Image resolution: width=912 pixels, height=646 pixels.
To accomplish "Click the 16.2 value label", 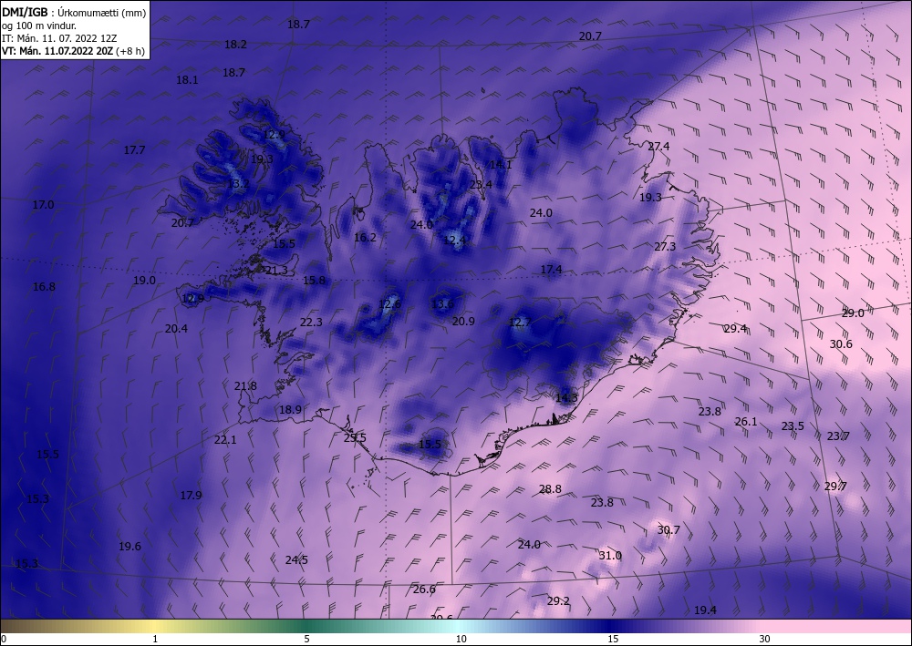I will coord(366,237).
